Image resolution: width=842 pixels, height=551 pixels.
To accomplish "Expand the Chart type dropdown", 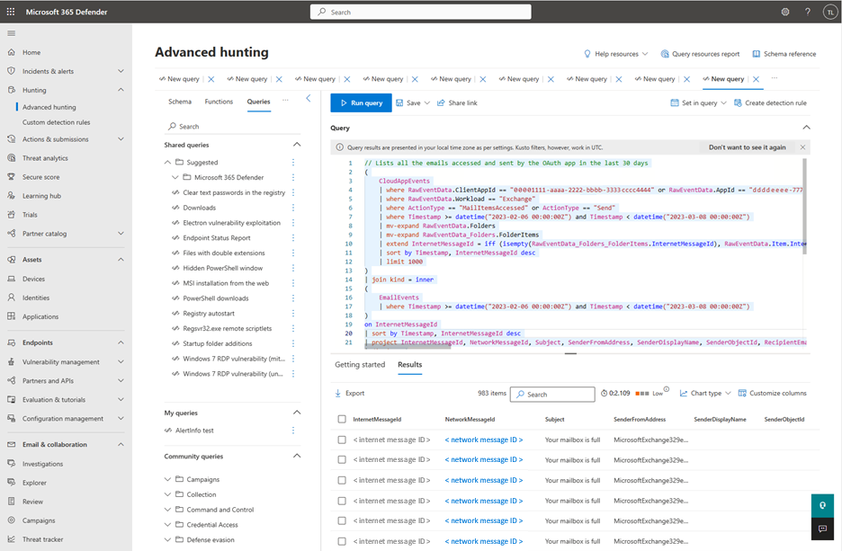I will [705, 394].
